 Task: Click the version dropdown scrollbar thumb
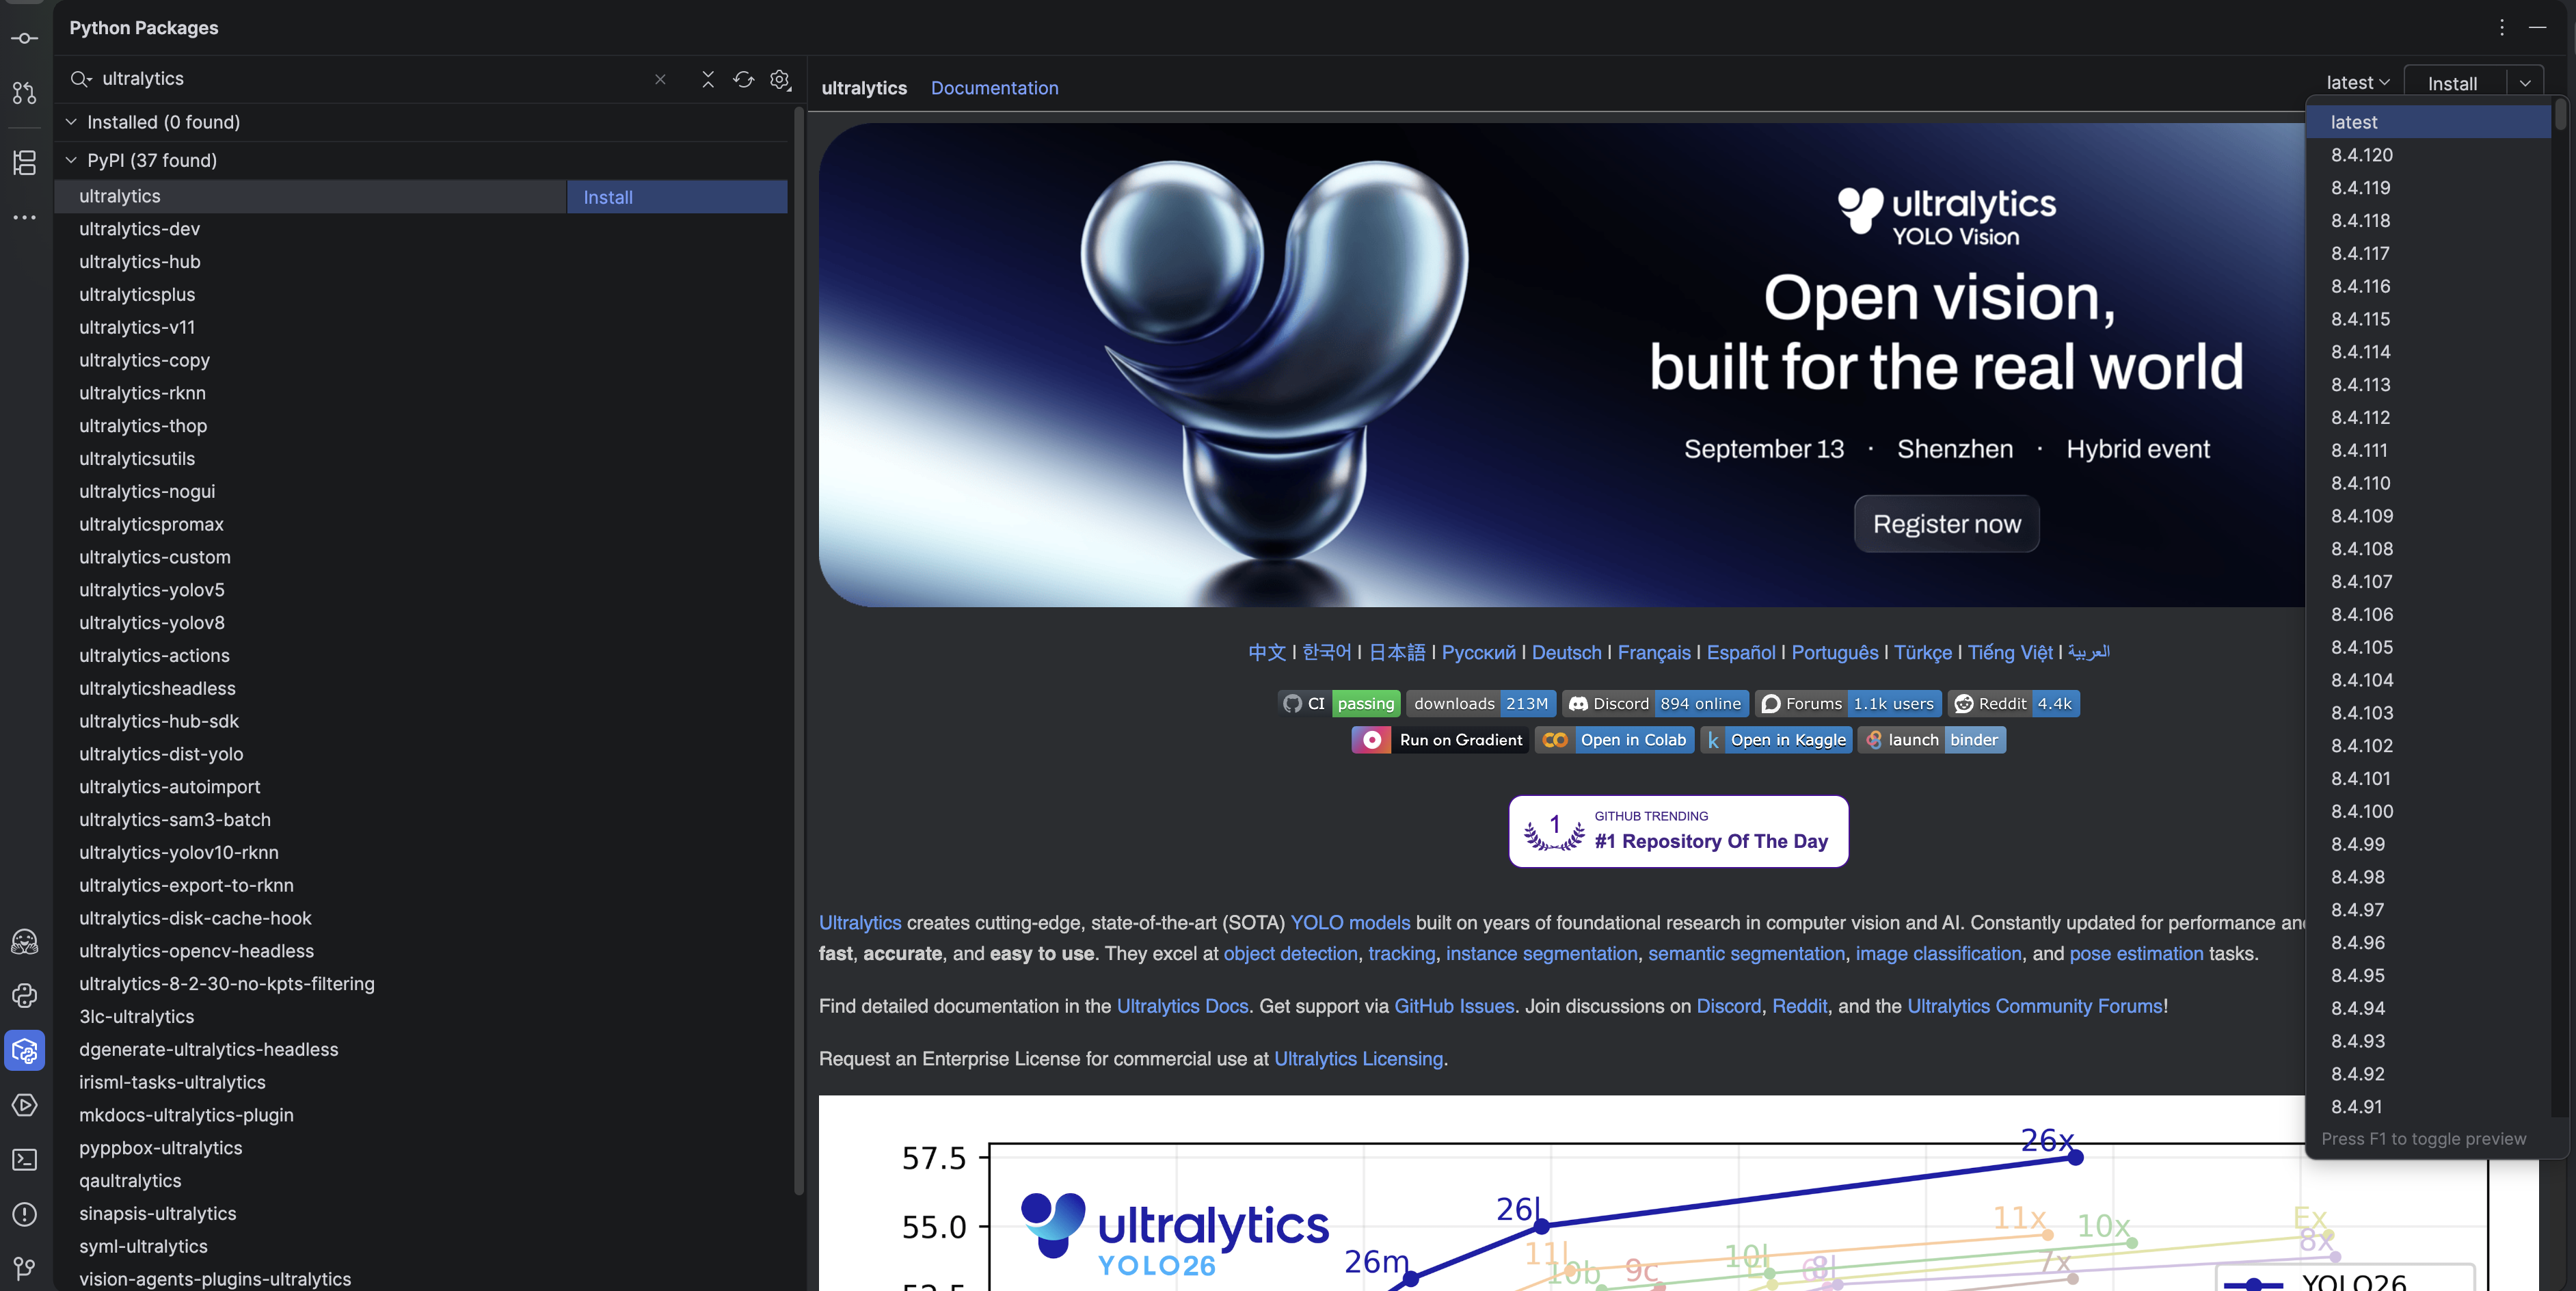tap(2560, 114)
